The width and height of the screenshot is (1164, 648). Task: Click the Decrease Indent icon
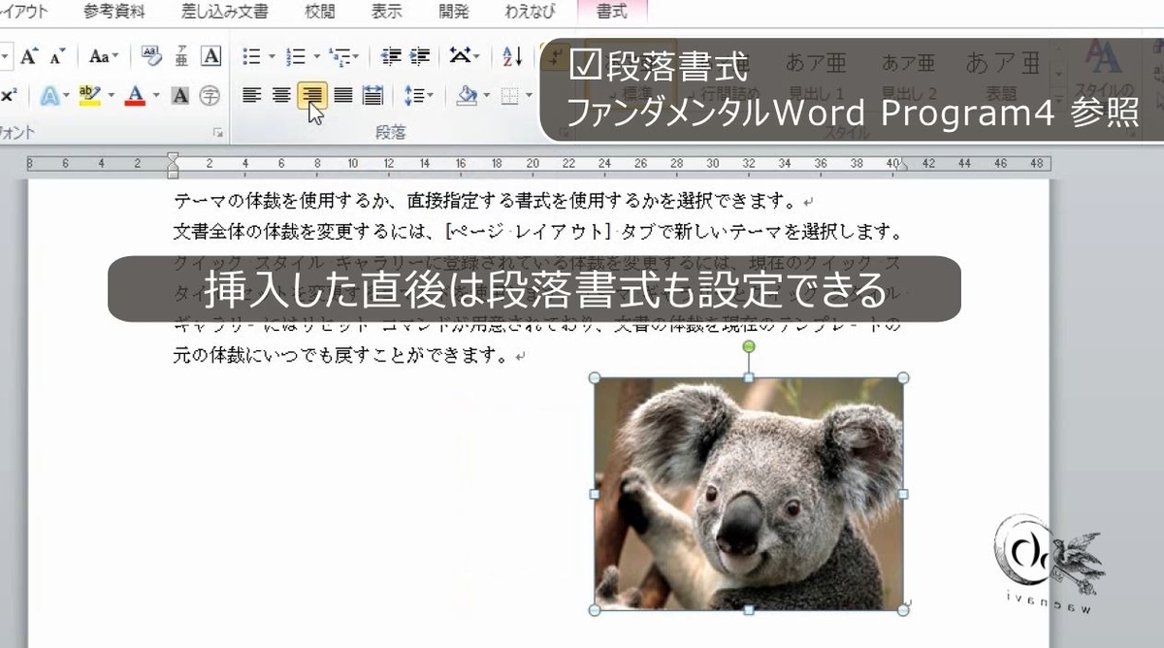click(390, 56)
